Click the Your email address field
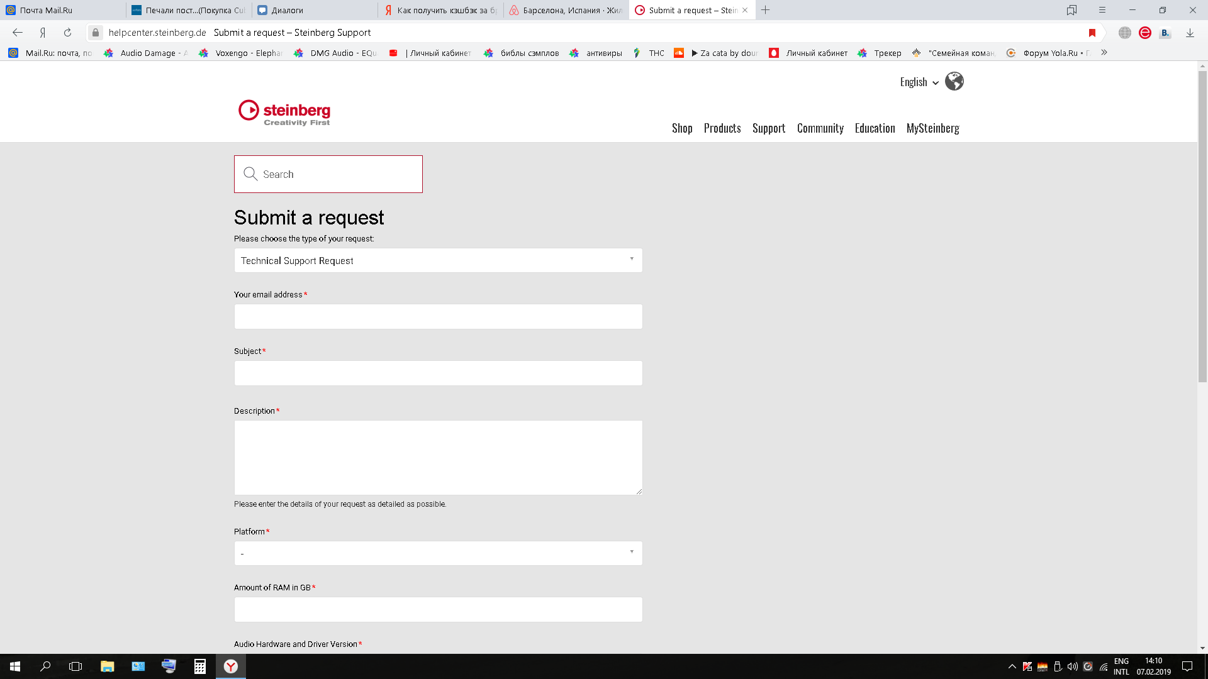This screenshot has height=679, width=1208. [x=438, y=317]
